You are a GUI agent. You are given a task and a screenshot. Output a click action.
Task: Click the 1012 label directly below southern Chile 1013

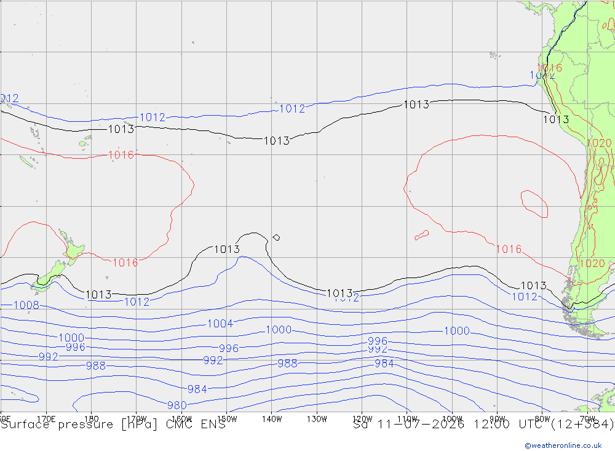(x=525, y=297)
